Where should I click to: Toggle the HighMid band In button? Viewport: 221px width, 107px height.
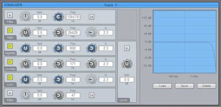10,46
